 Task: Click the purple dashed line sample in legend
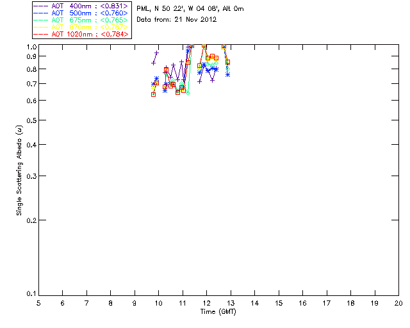41,6
